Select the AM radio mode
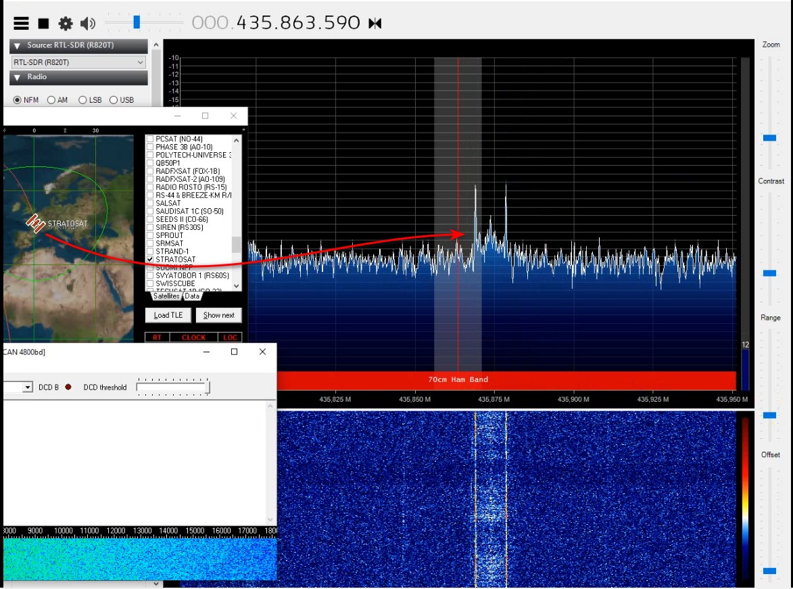793x589 pixels. point(51,100)
